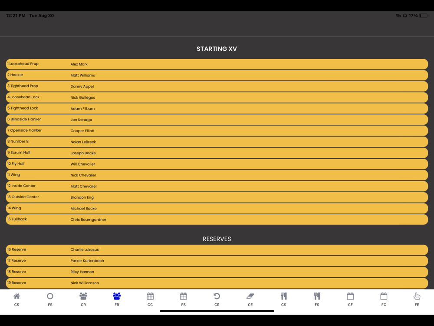
Task: Tap the 12:21 PM clock in status bar
Action: 16,16
